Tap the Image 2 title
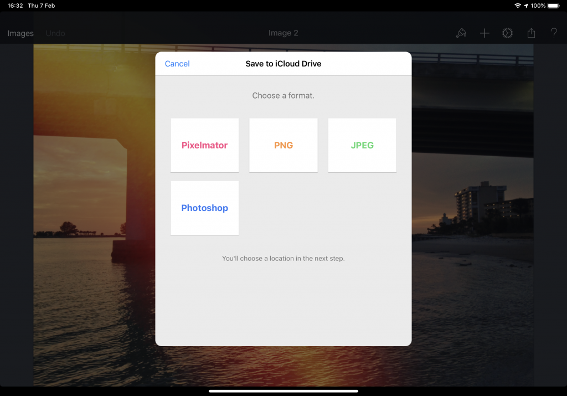 (x=283, y=33)
